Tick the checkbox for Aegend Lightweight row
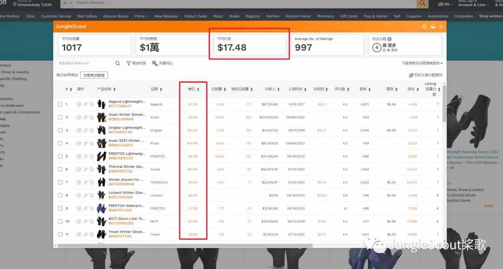 (60, 104)
